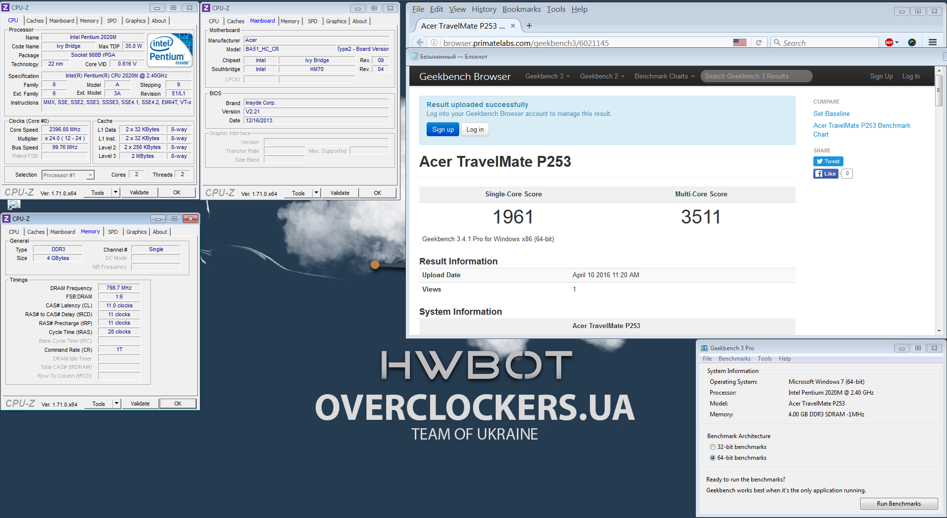Click the Run Benchmarks button
The height and width of the screenshot is (518, 947).
899,504
